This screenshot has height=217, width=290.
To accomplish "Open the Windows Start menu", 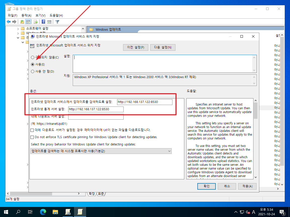I will coord(6,212).
